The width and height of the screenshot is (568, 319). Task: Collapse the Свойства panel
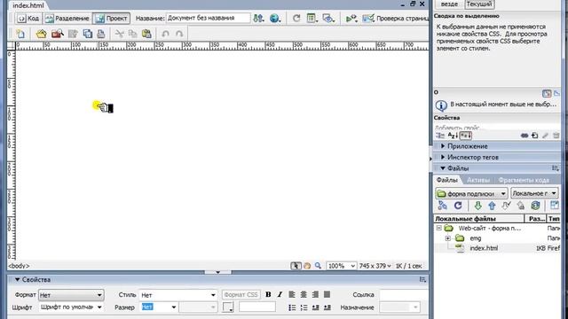point(17,280)
